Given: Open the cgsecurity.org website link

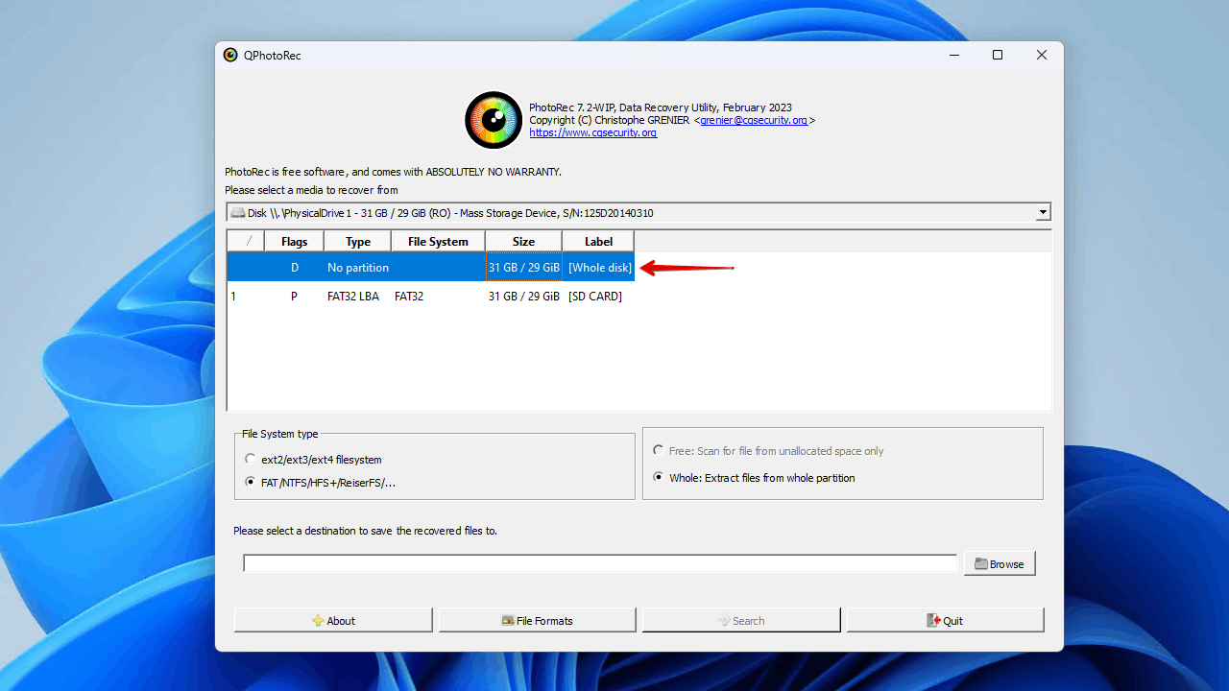Looking at the screenshot, I should [x=593, y=133].
